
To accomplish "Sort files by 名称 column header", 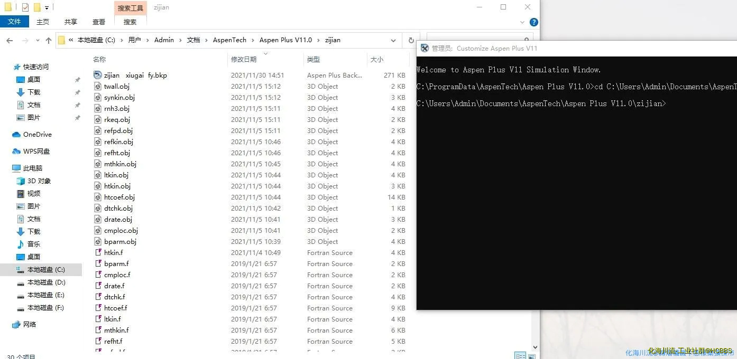I will (x=99, y=60).
